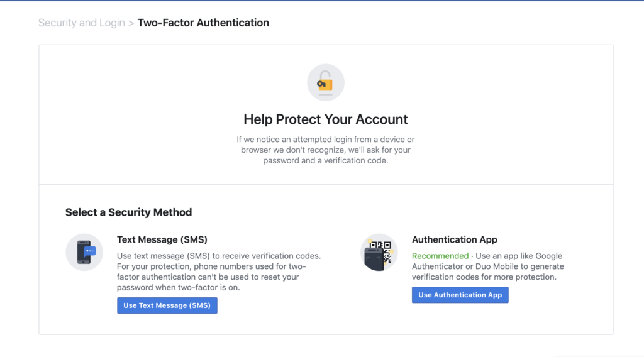
Task: Click the SMS verification codes description text
Action: point(218,256)
